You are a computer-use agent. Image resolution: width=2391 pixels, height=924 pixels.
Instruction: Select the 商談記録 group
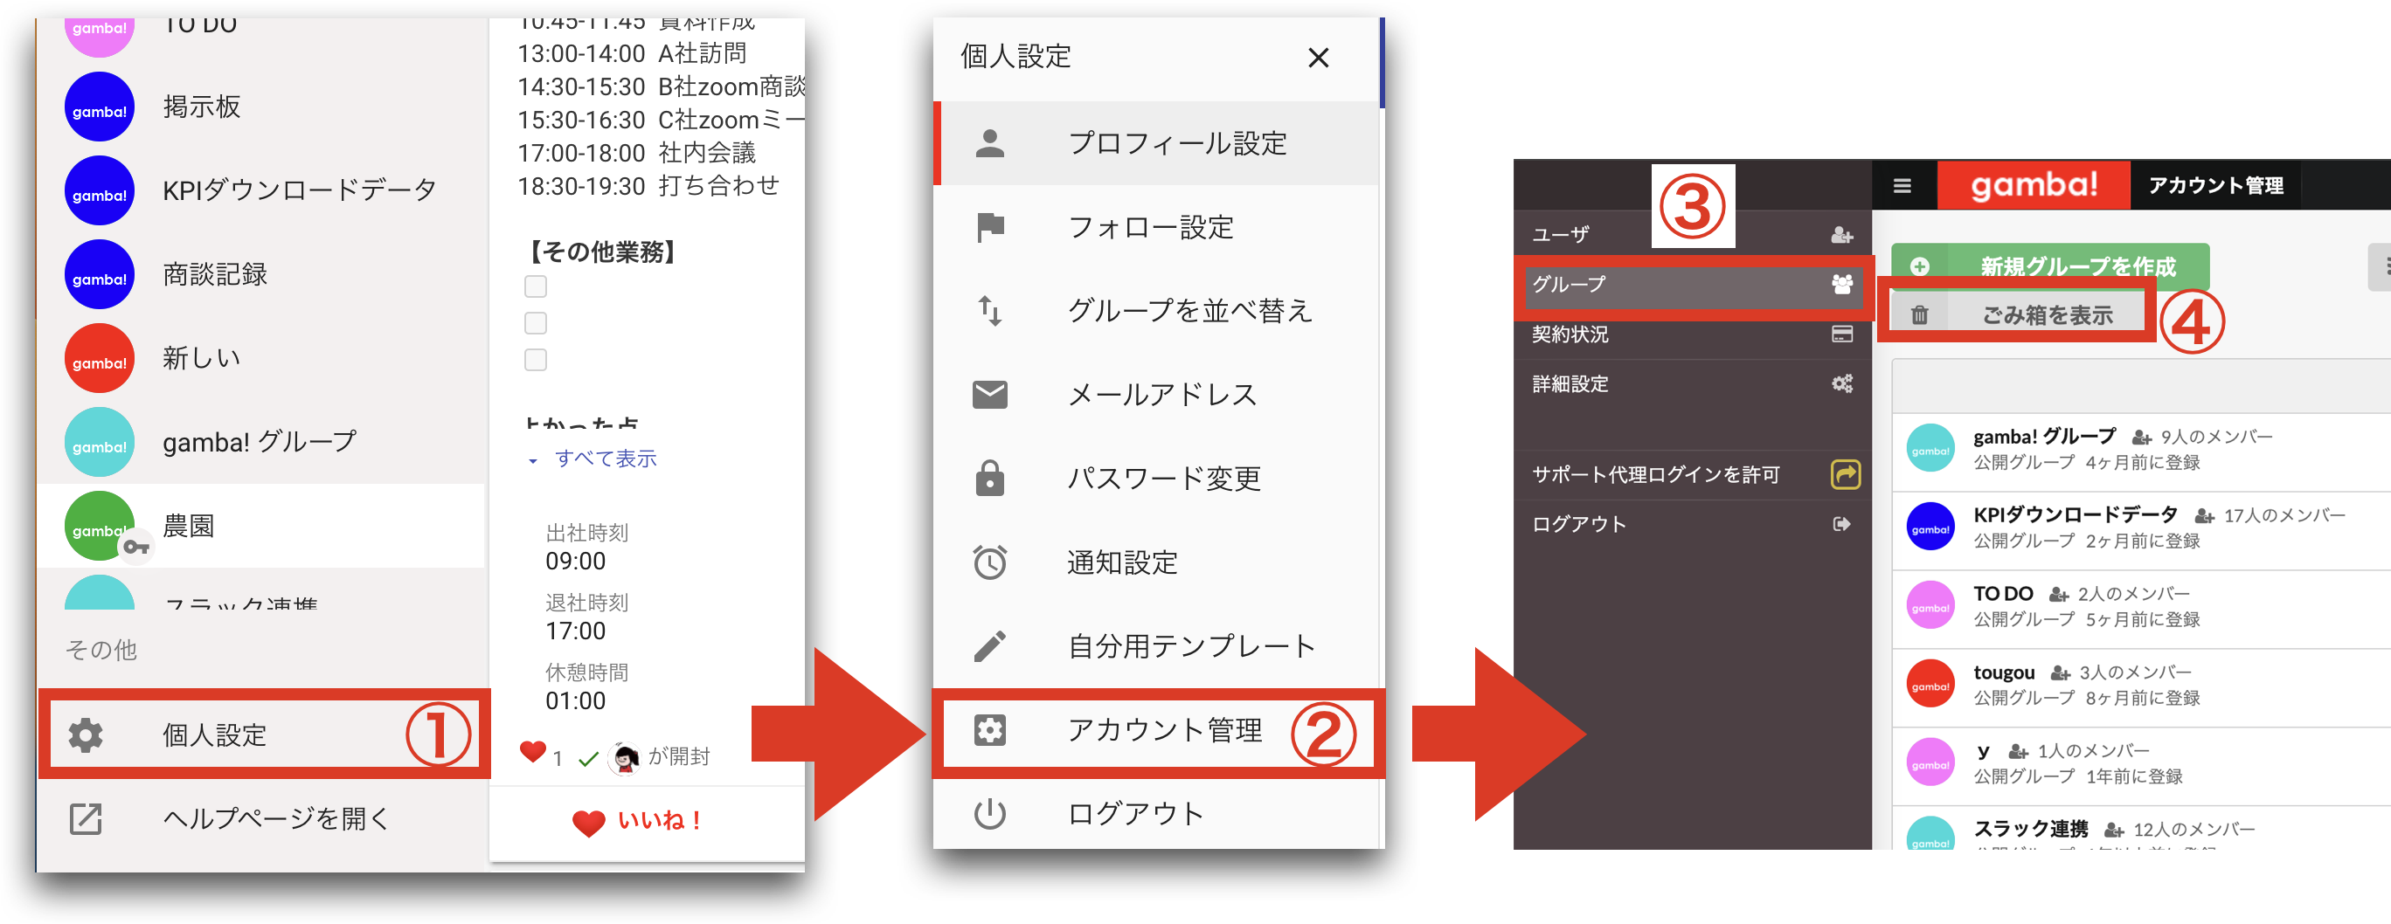(x=262, y=274)
